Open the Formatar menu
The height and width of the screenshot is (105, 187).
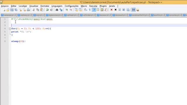pos(45,6)
